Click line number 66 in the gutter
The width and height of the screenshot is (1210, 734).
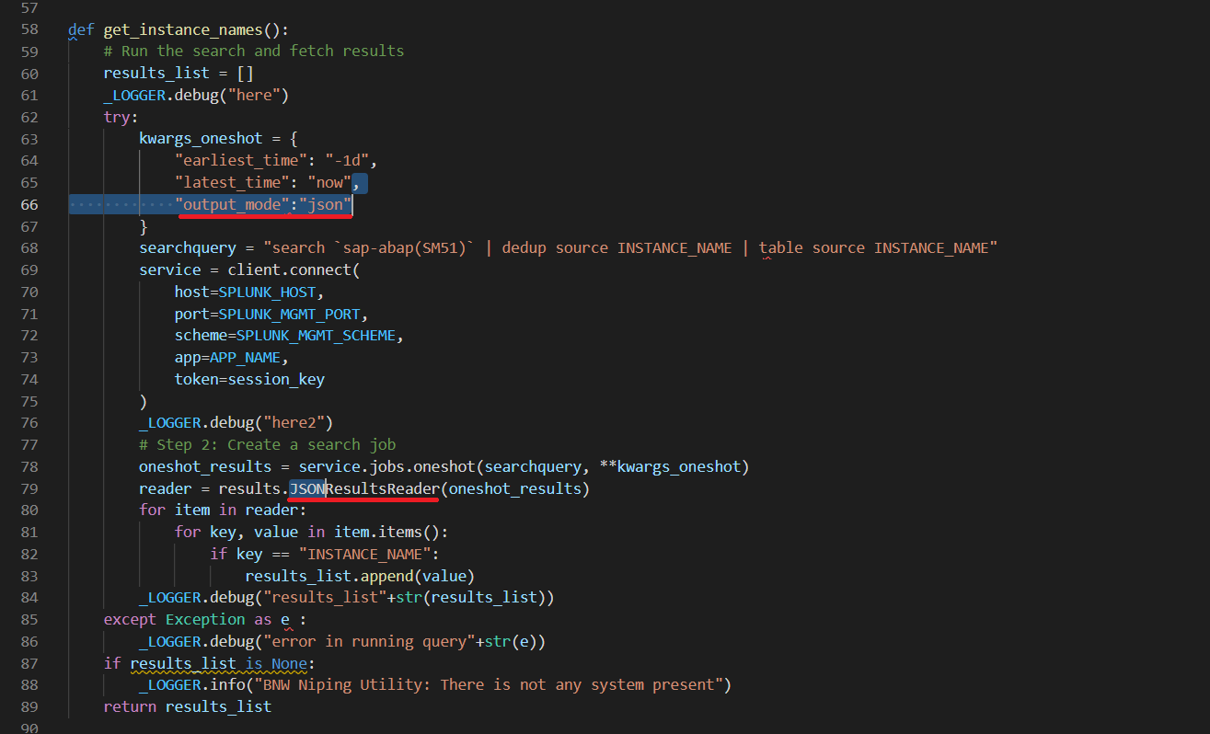29,204
